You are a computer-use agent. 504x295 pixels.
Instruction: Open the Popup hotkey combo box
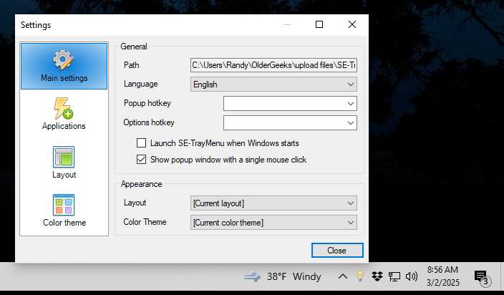[290, 104]
